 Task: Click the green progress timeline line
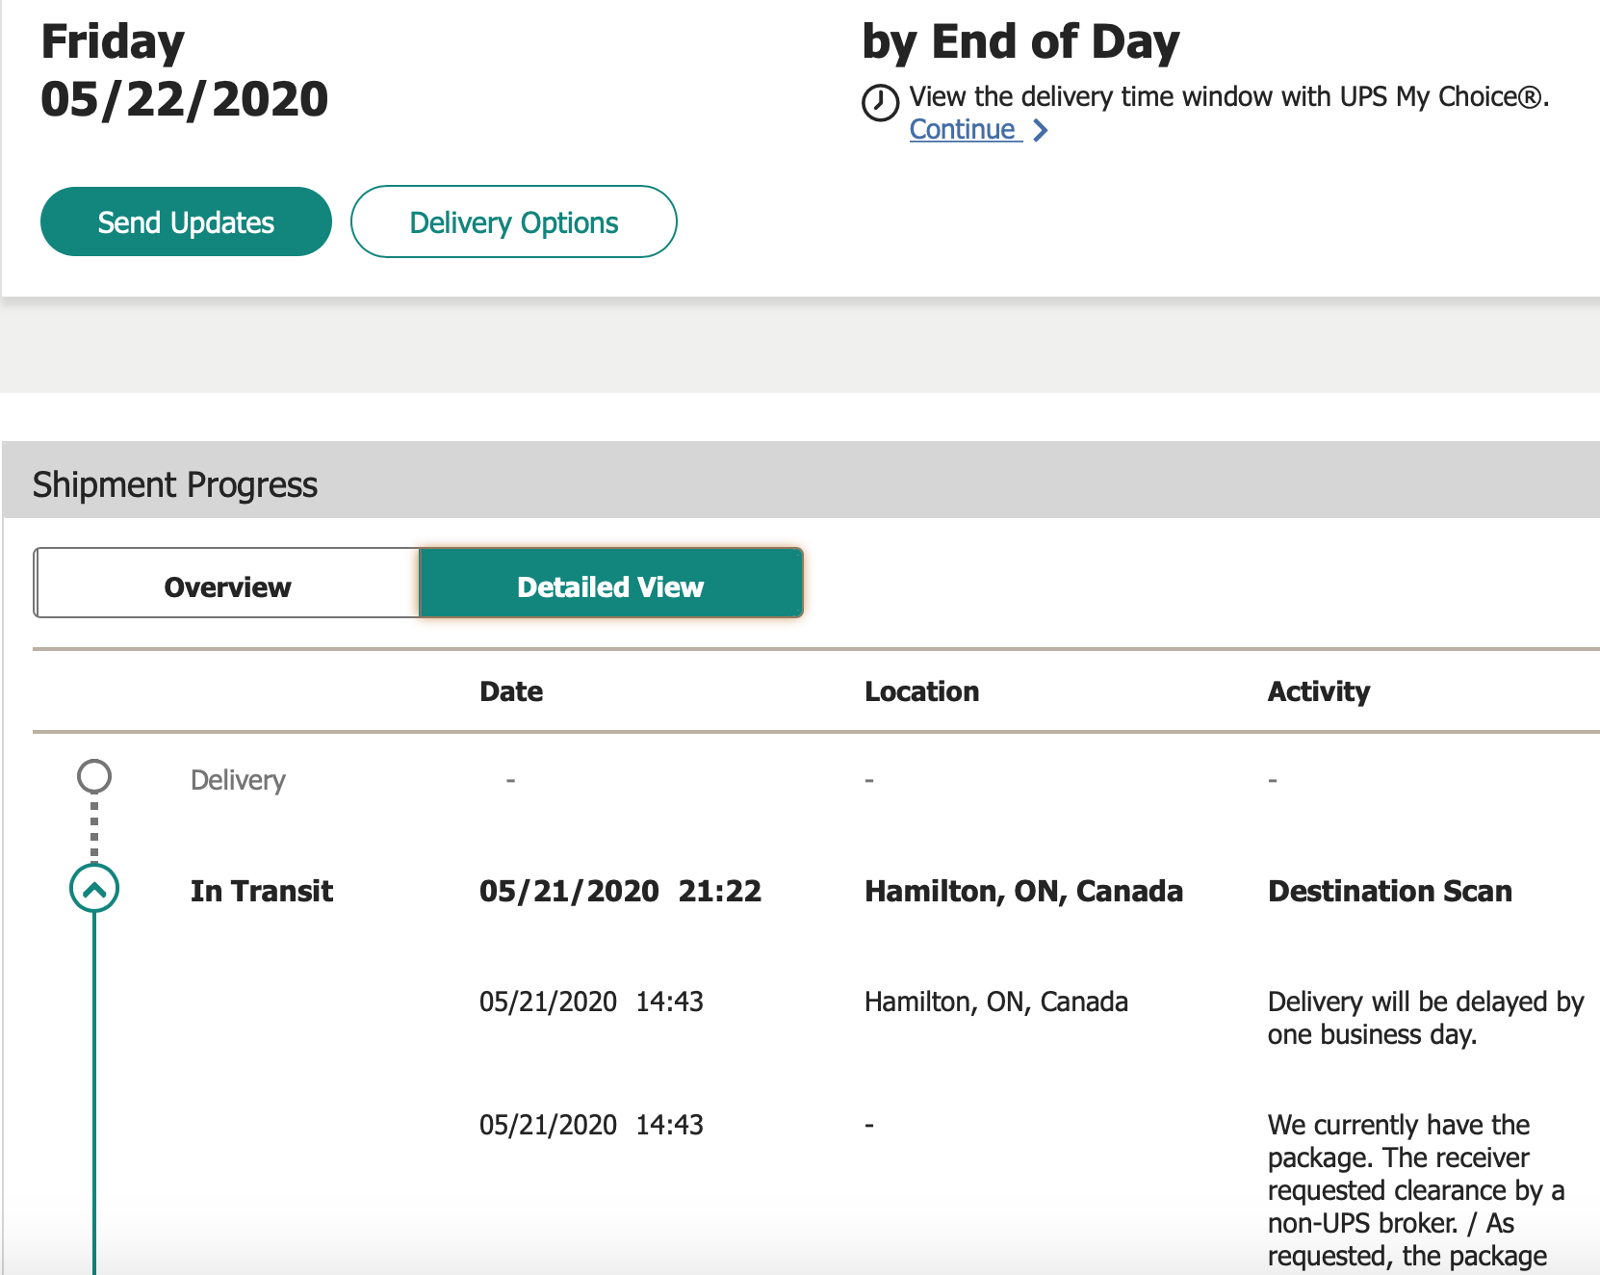94,1094
